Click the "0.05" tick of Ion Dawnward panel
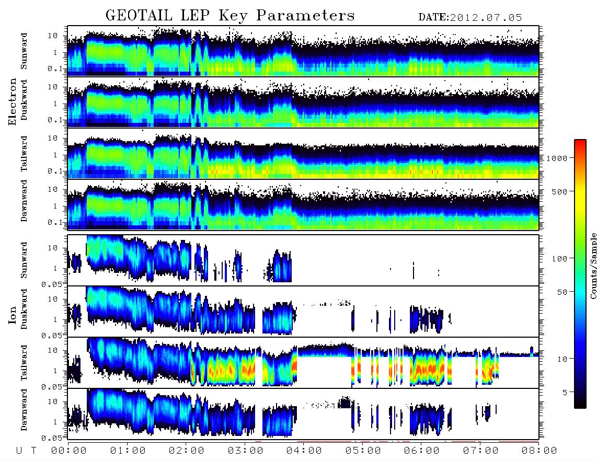 click(x=51, y=438)
